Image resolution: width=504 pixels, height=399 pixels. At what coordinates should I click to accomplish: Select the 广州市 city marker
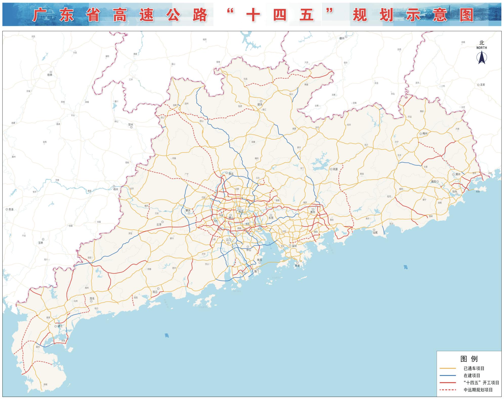(x=239, y=208)
